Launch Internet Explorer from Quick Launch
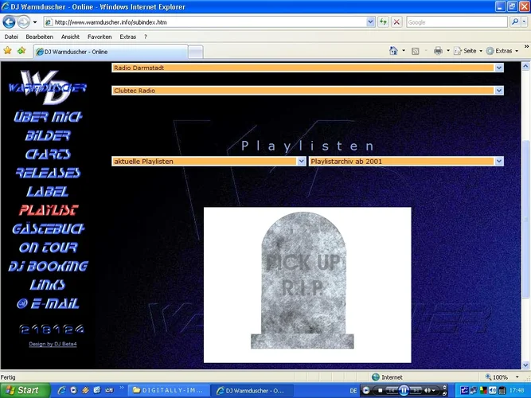Screen dimensions: 531x398 point(61,391)
